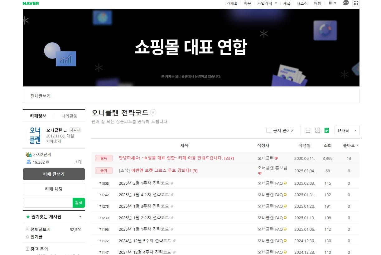This screenshot has height=255, width=381.
Task: Click the NAVER logo
Action: coord(31,3)
